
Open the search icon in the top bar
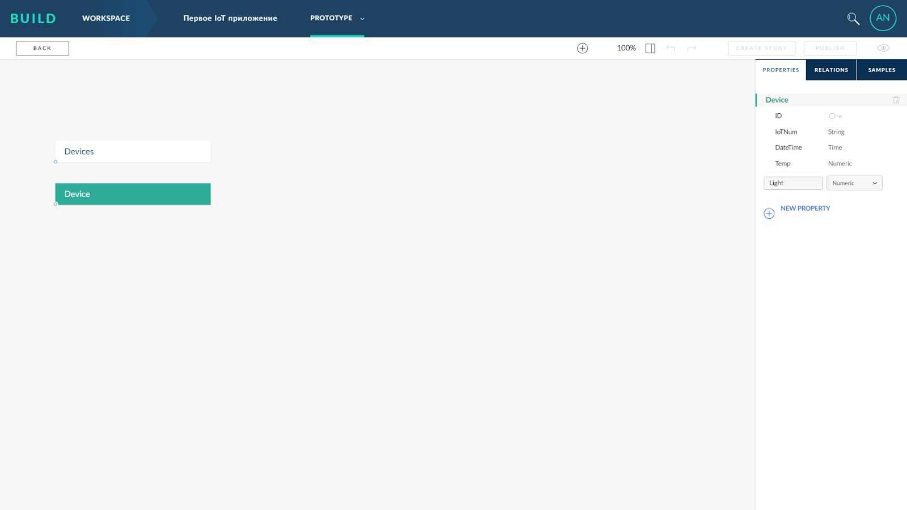(x=853, y=18)
